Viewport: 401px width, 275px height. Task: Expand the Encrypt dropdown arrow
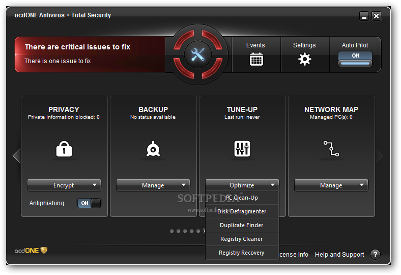tap(95, 185)
